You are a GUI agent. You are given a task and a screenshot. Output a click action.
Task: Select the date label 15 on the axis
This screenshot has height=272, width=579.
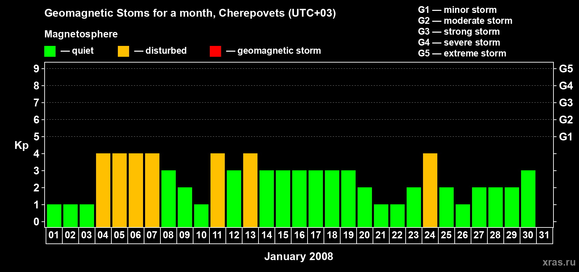(x=283, y=235)
